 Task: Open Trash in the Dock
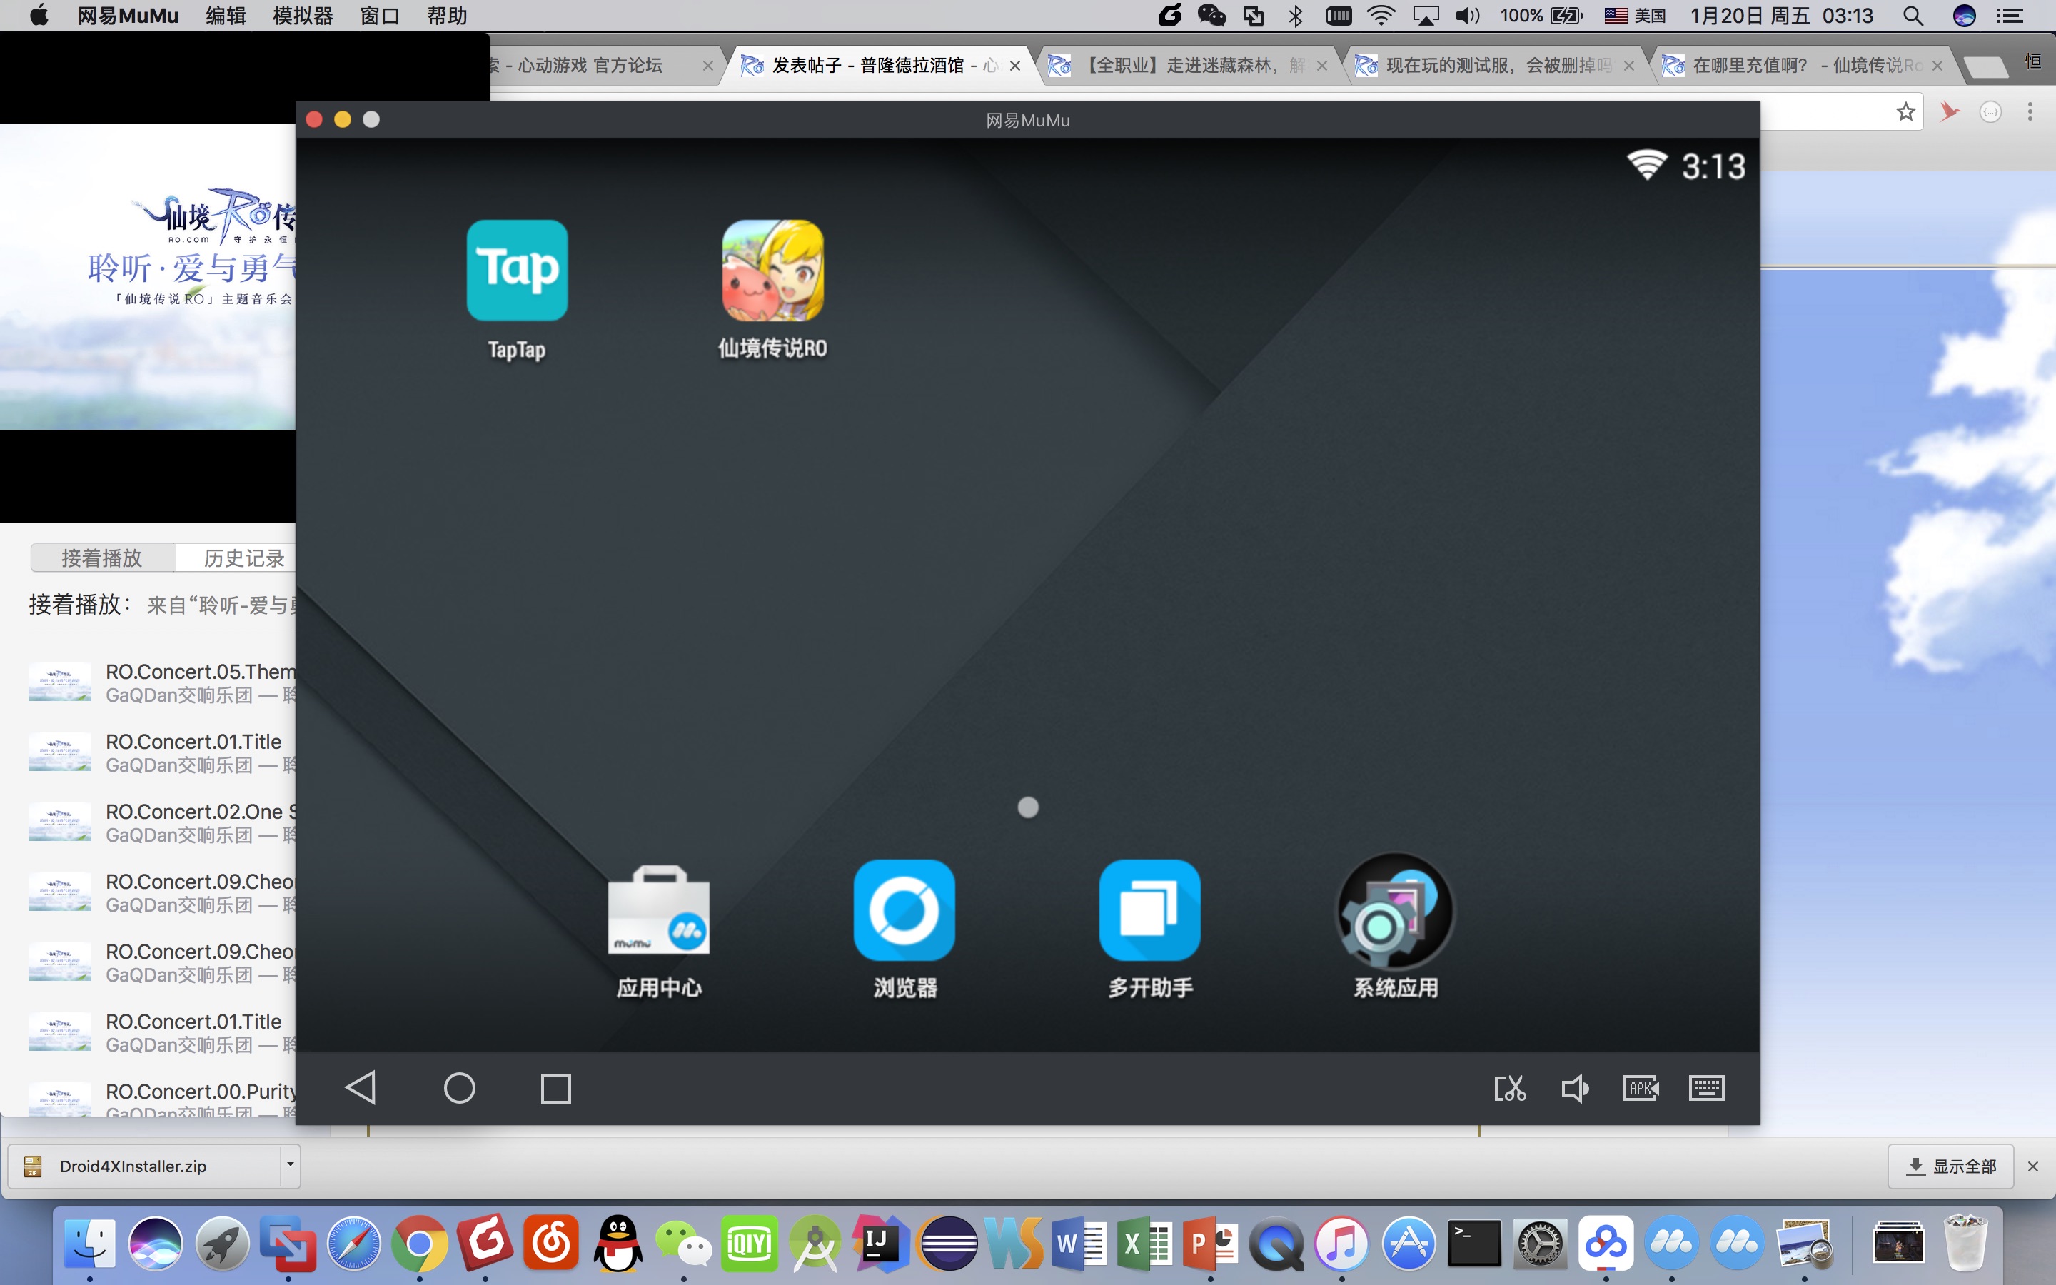(x=1965, y=1244)
